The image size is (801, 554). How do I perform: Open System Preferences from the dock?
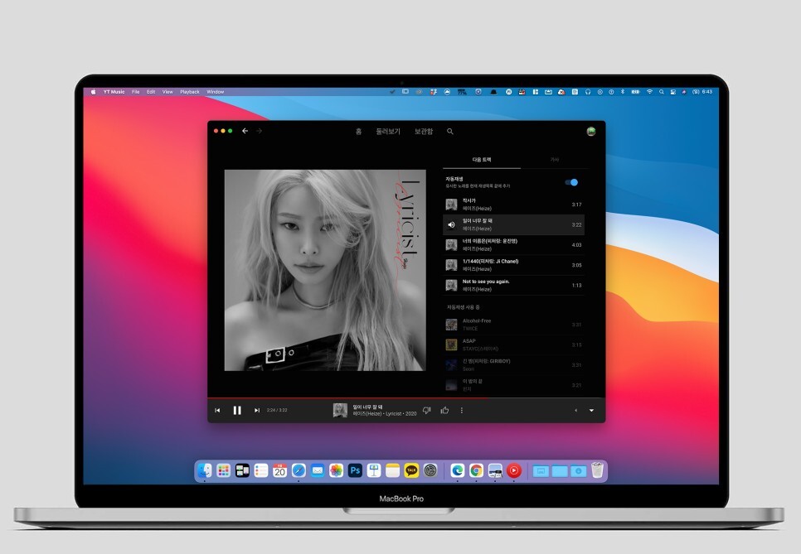click(430, 470)
